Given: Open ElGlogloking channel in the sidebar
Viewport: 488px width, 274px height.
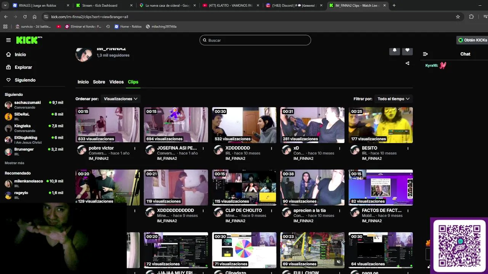Looking at the screenshot, I should click(x=34, y=140).
